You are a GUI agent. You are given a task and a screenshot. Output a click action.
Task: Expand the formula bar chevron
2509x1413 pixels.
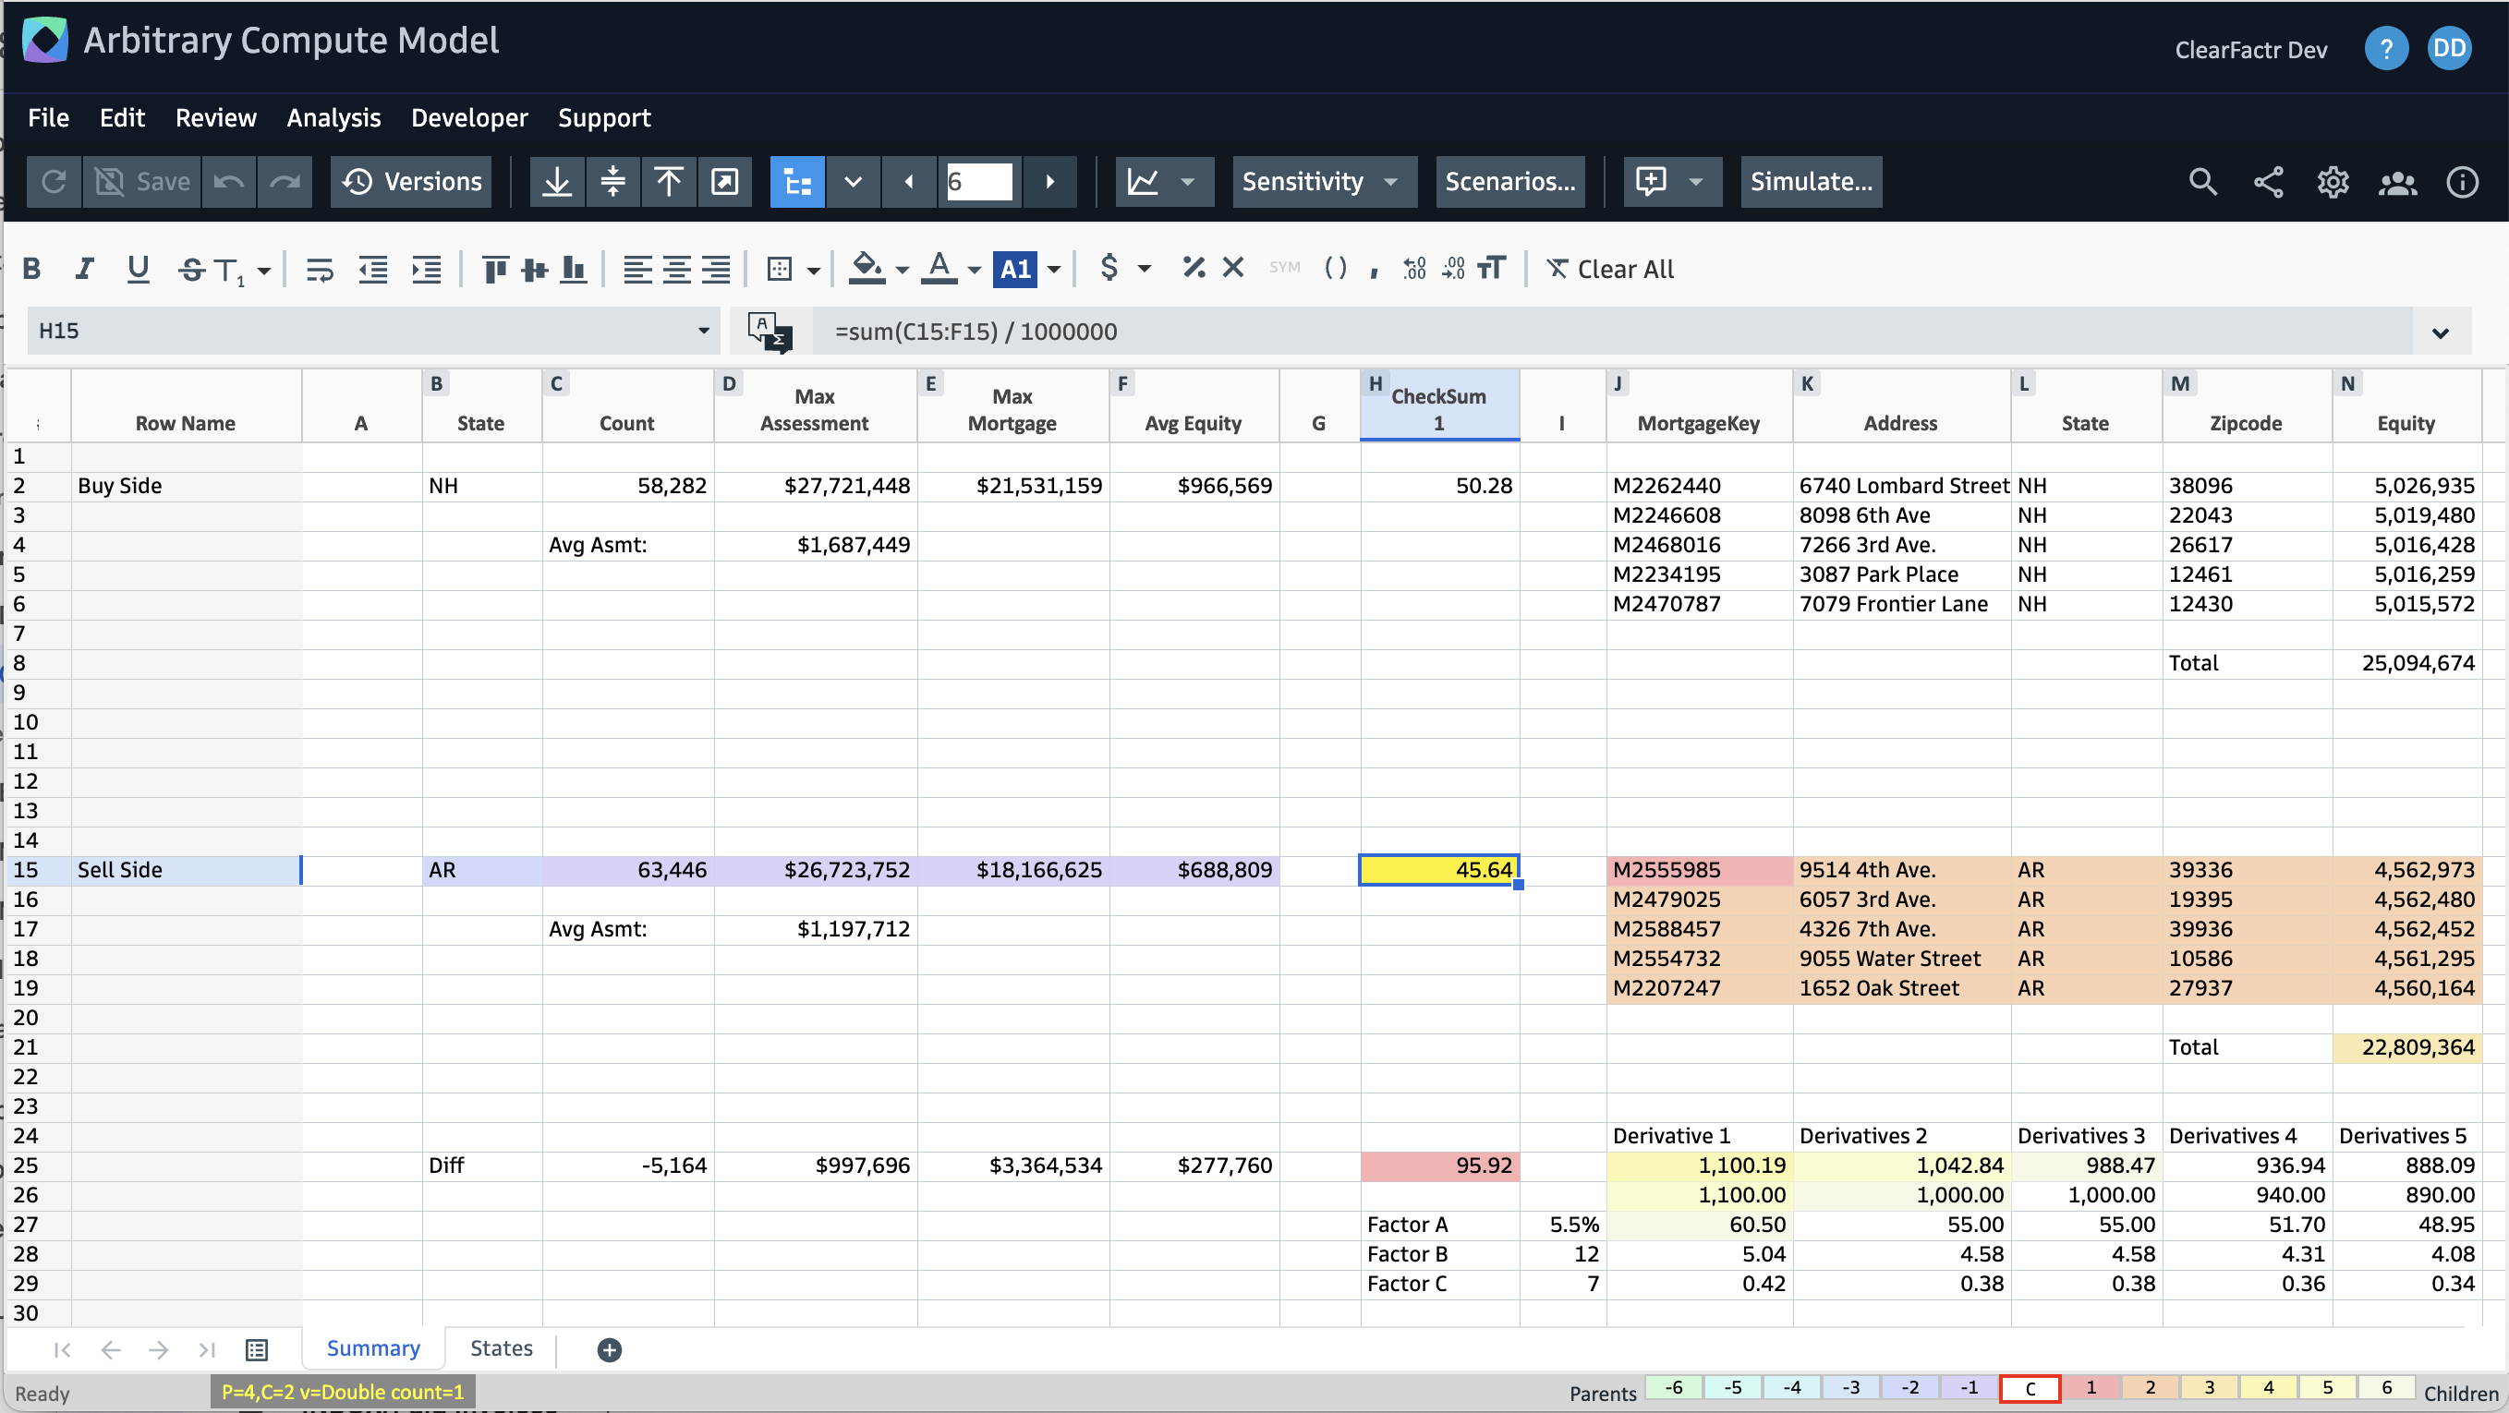click(x=2440, y=332)
